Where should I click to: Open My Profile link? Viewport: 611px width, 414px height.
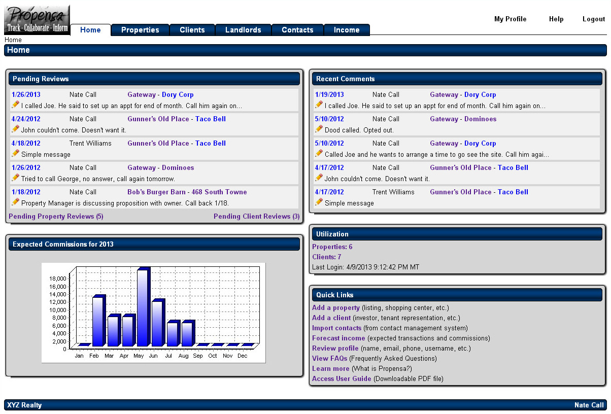511,19
